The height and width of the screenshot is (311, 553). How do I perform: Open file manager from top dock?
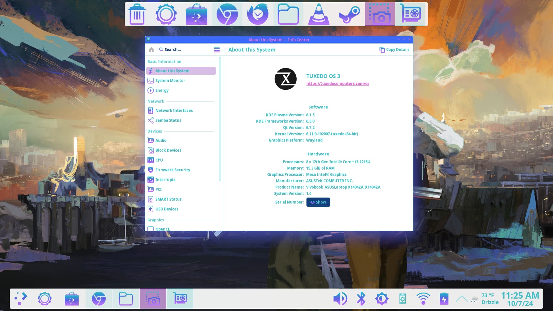tap(288, 14)
